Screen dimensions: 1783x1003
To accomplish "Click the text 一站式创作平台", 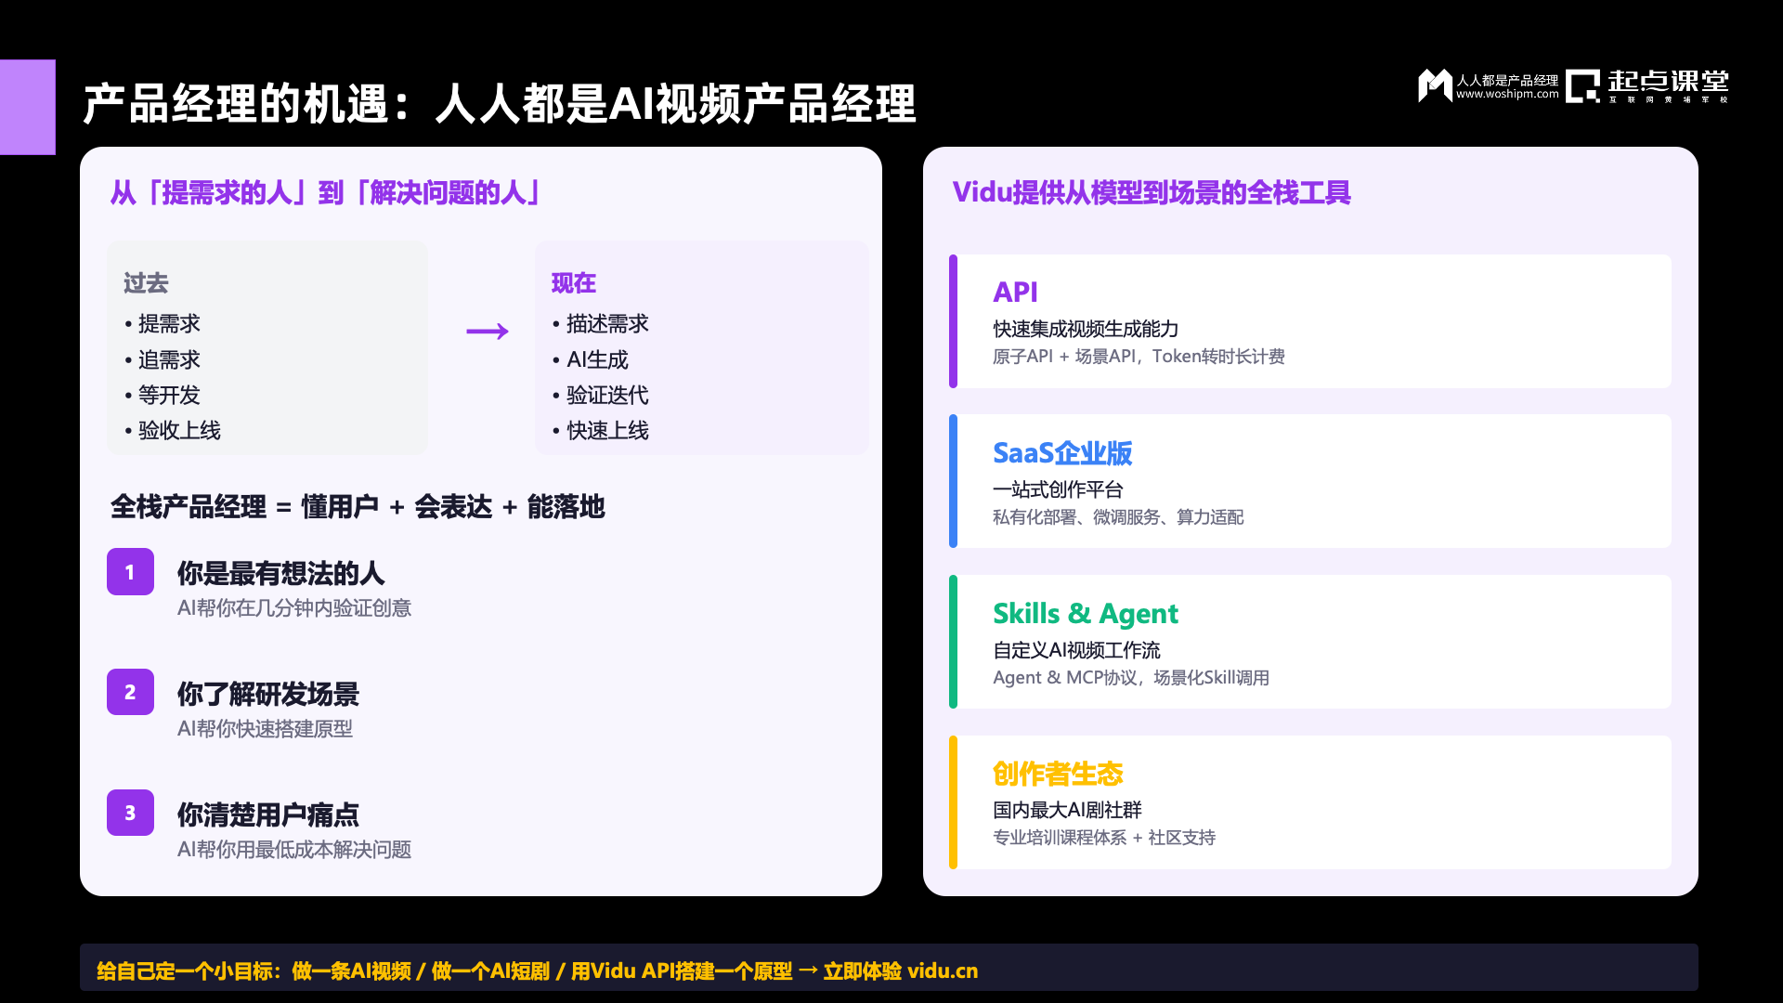I will (1058, 489).
